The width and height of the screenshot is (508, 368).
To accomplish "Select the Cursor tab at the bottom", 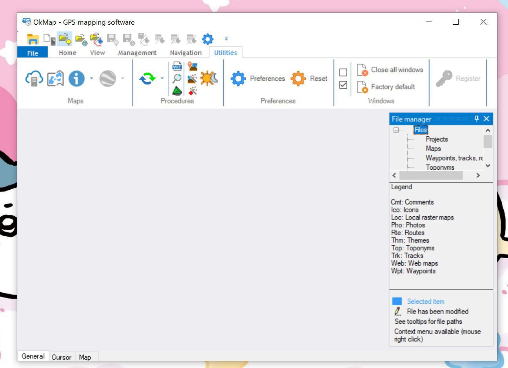I will click(61, 357).
